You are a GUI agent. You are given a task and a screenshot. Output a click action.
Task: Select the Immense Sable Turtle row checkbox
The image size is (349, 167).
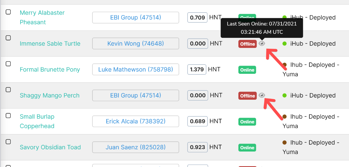[x=8, y=38]
